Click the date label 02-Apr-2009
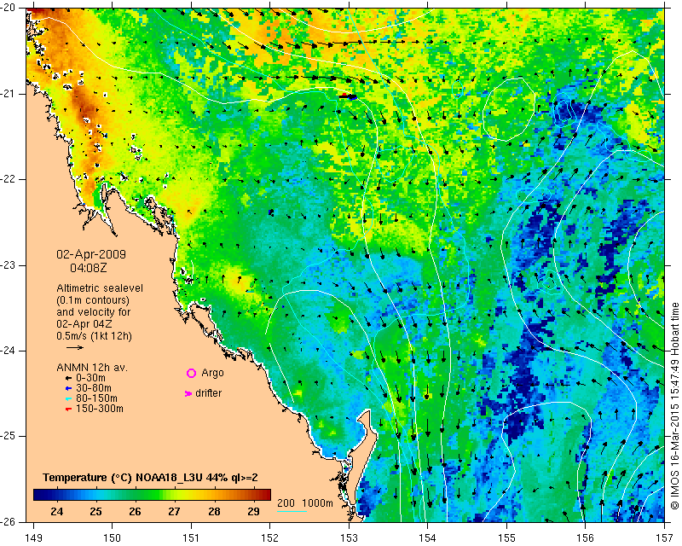The width and height of the screenshot is (682, 546). tap(91, 254)
